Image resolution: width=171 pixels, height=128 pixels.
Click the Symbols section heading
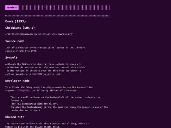coord(11,58)
